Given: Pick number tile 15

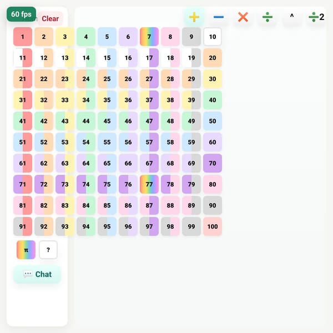Looking at the screenshot, I should coord(107,58).
